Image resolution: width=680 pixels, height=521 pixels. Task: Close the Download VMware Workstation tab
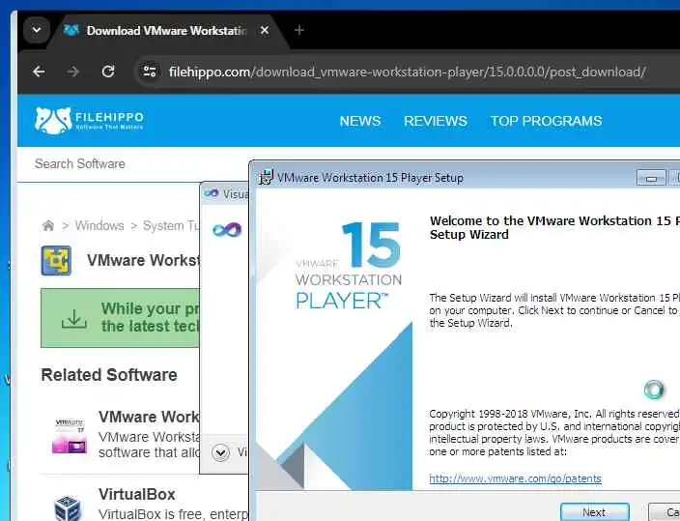[x=265, y=30]
